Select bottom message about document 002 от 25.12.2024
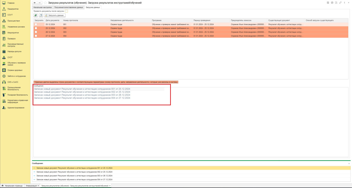 click(x=191, y=172)
